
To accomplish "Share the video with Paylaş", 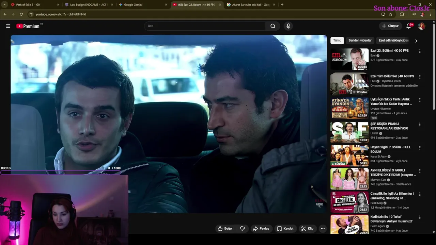I will click(x=261, y=229).
